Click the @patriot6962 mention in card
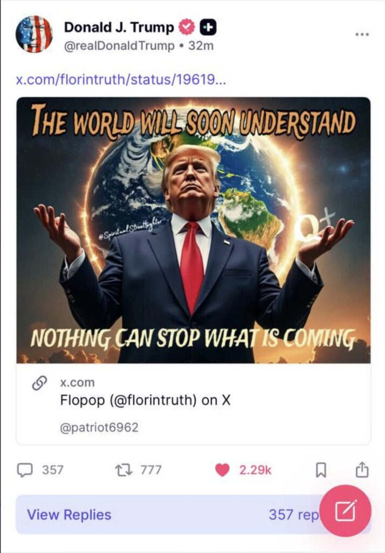385x553 pixels. tap(99, 428)
